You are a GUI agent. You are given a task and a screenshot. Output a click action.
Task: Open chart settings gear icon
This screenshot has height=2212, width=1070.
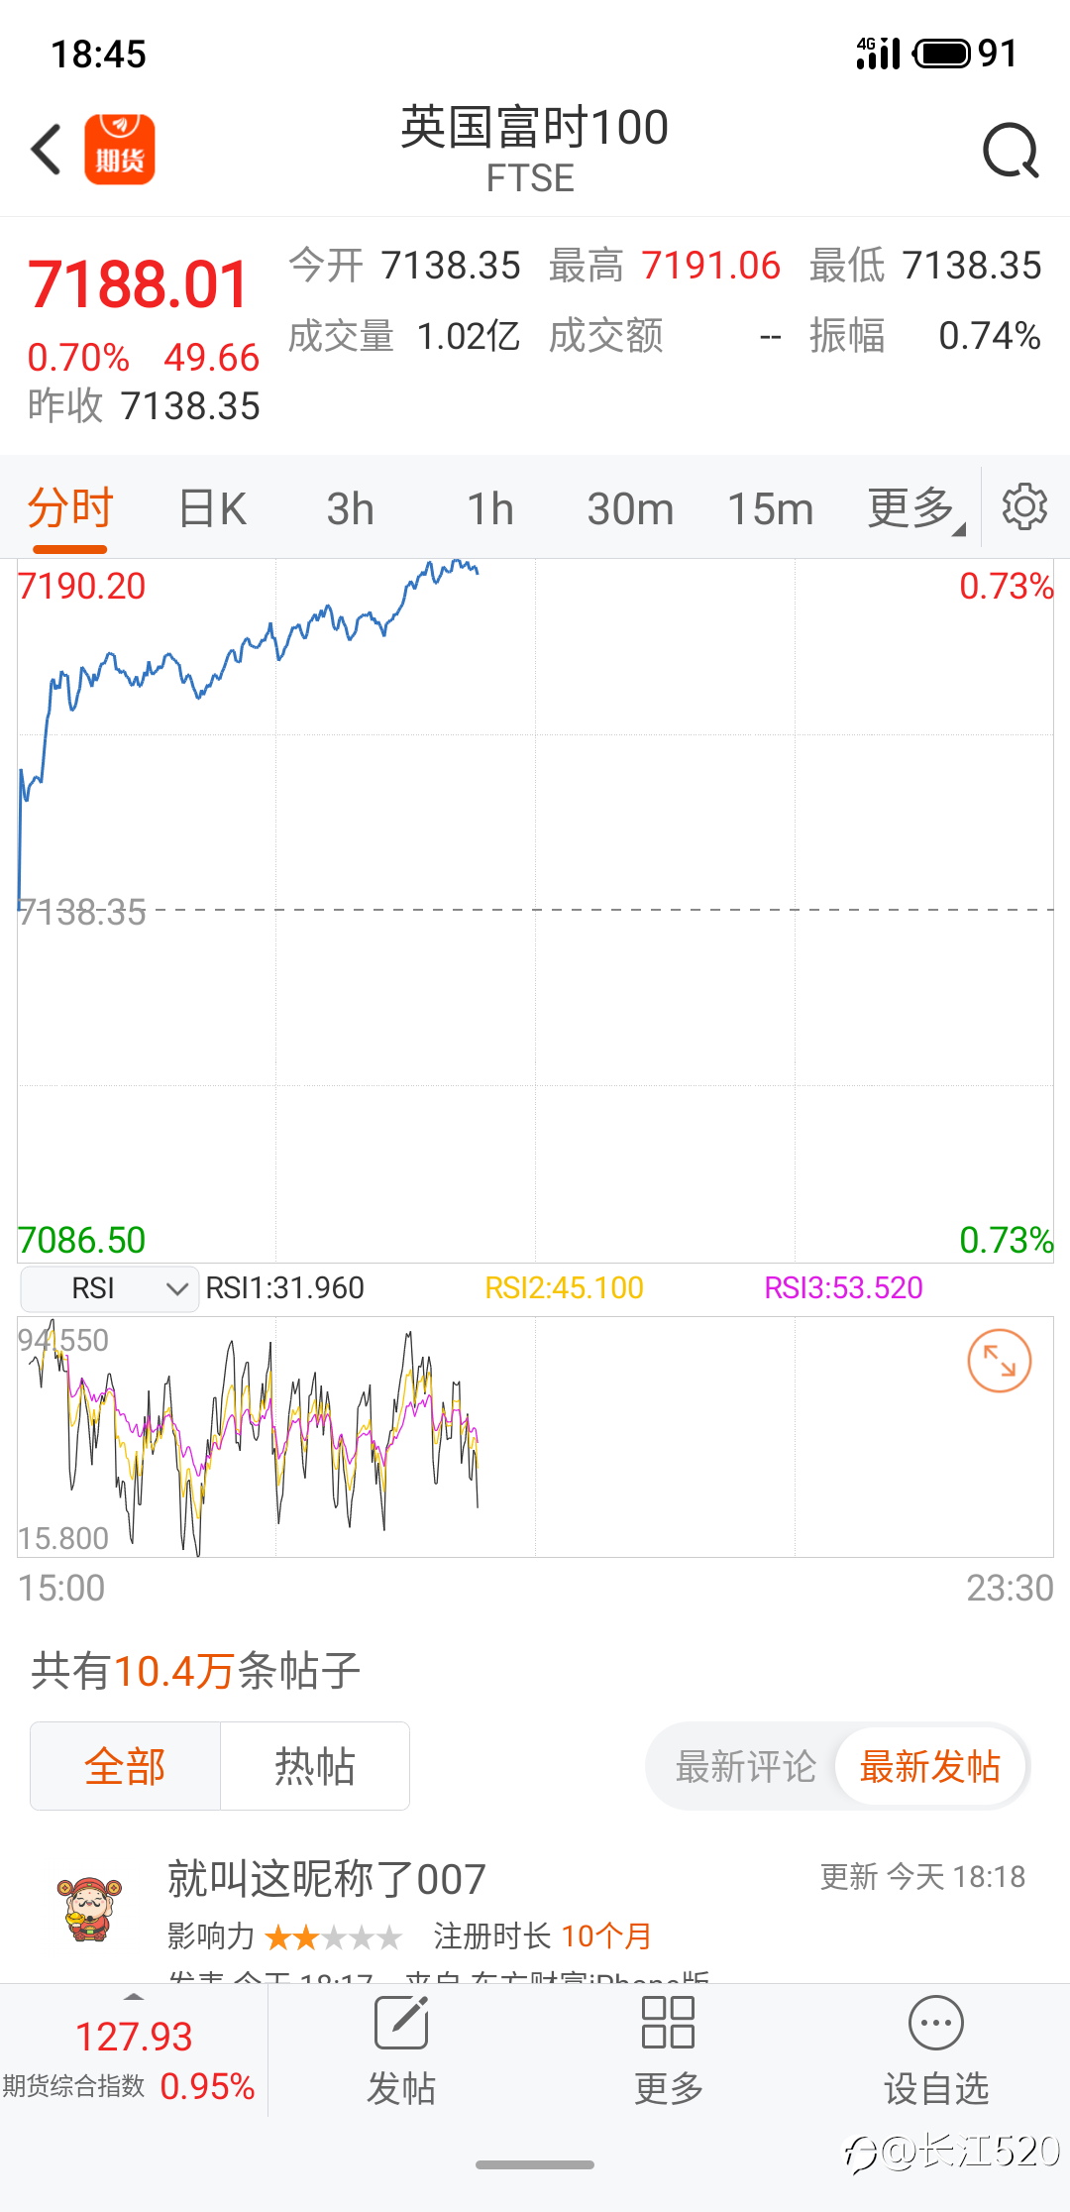1024,507
